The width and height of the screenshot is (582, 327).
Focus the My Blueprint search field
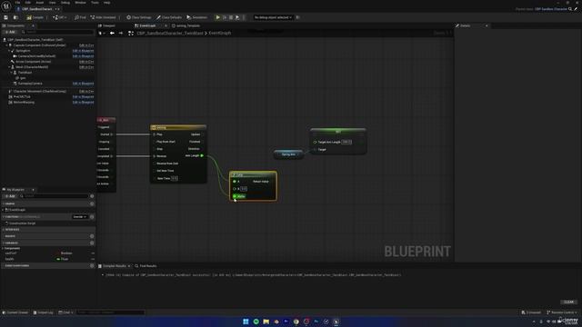tap(54, 196)
